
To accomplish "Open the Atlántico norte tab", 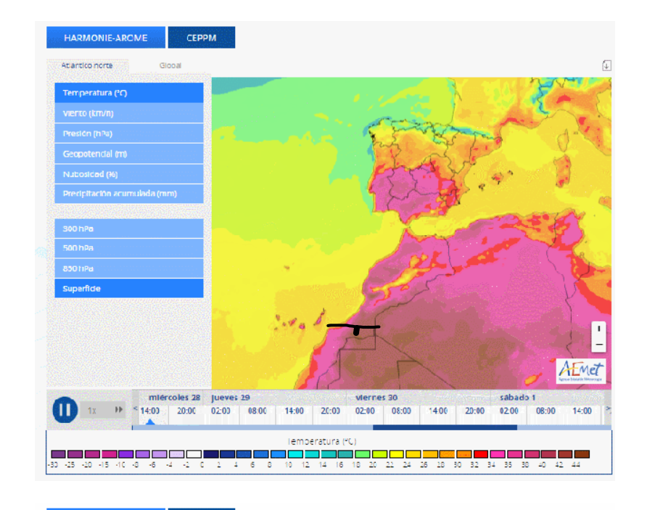I will tap(87, 65).
